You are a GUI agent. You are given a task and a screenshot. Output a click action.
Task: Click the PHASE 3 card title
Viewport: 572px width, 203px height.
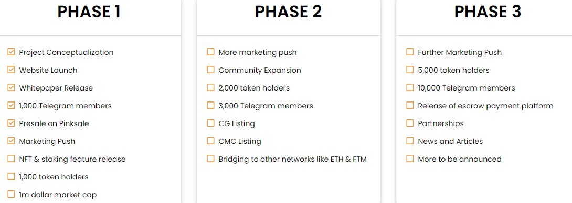tap(488, 12)
